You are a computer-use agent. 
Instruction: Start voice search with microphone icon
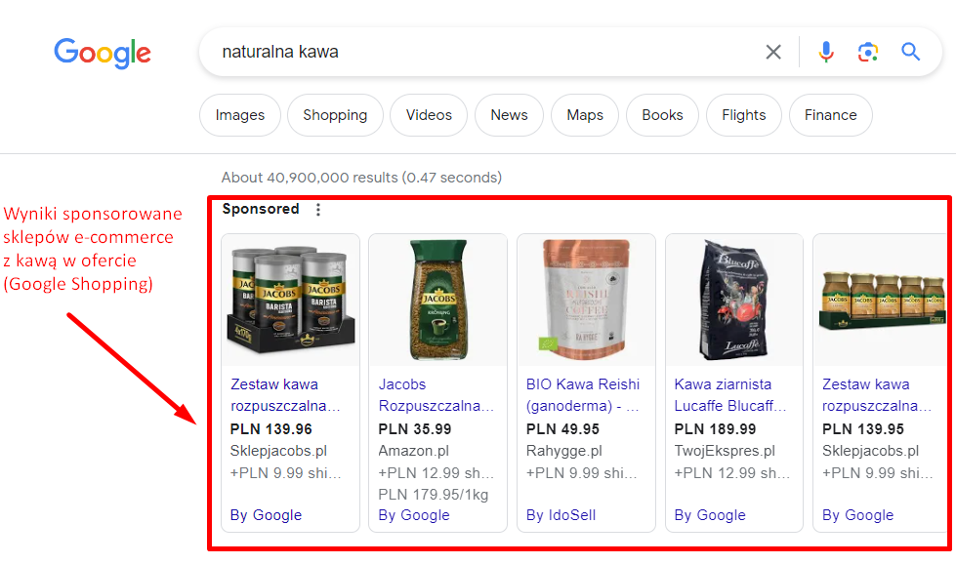click(x=826, y=53)
